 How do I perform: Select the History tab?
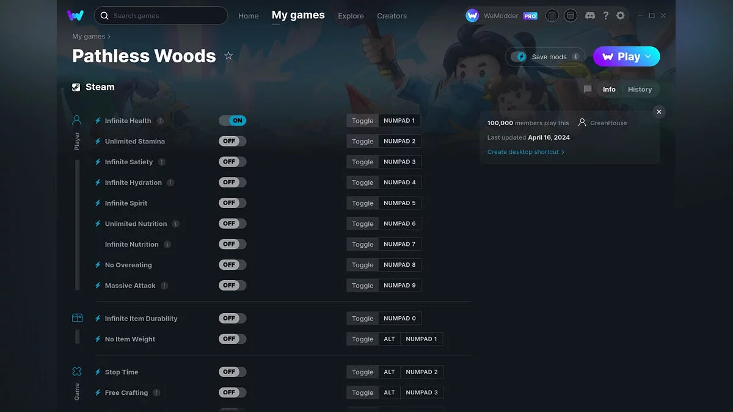coord(640,89)
